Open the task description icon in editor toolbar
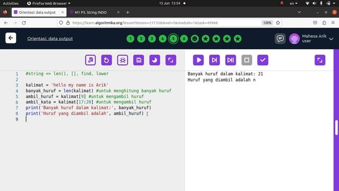 [91, 60]
